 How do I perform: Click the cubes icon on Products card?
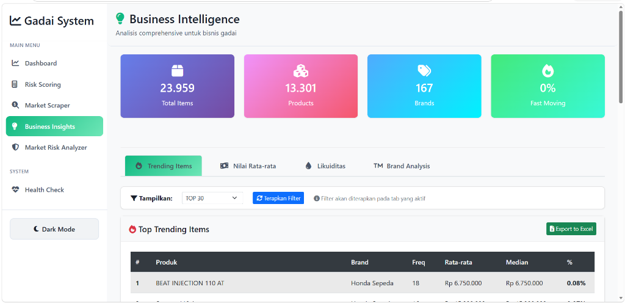300,71
